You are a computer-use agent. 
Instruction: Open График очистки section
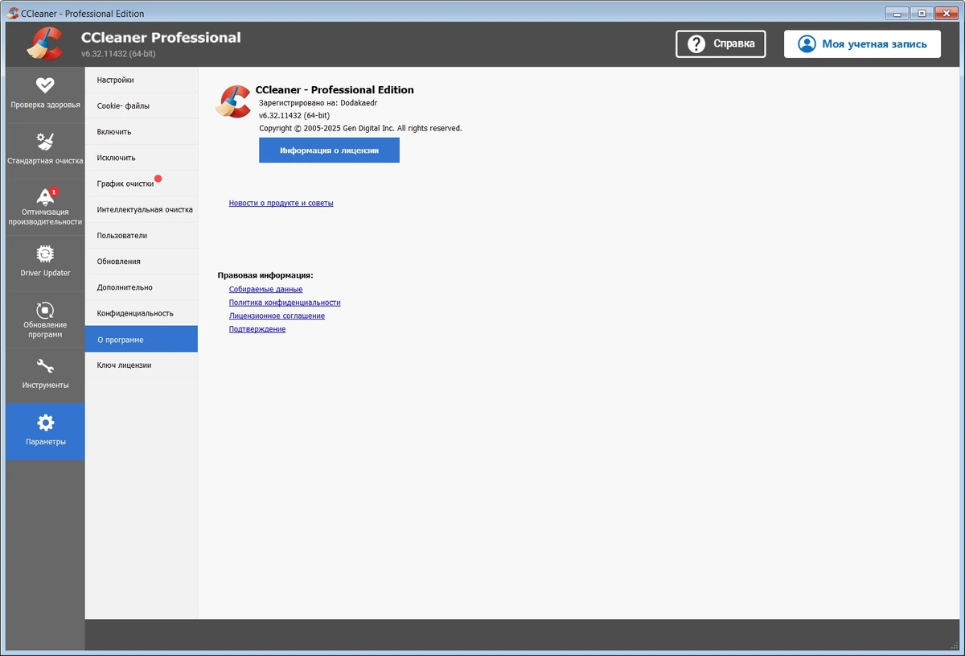pyautogui.click(x=142, y=184)
